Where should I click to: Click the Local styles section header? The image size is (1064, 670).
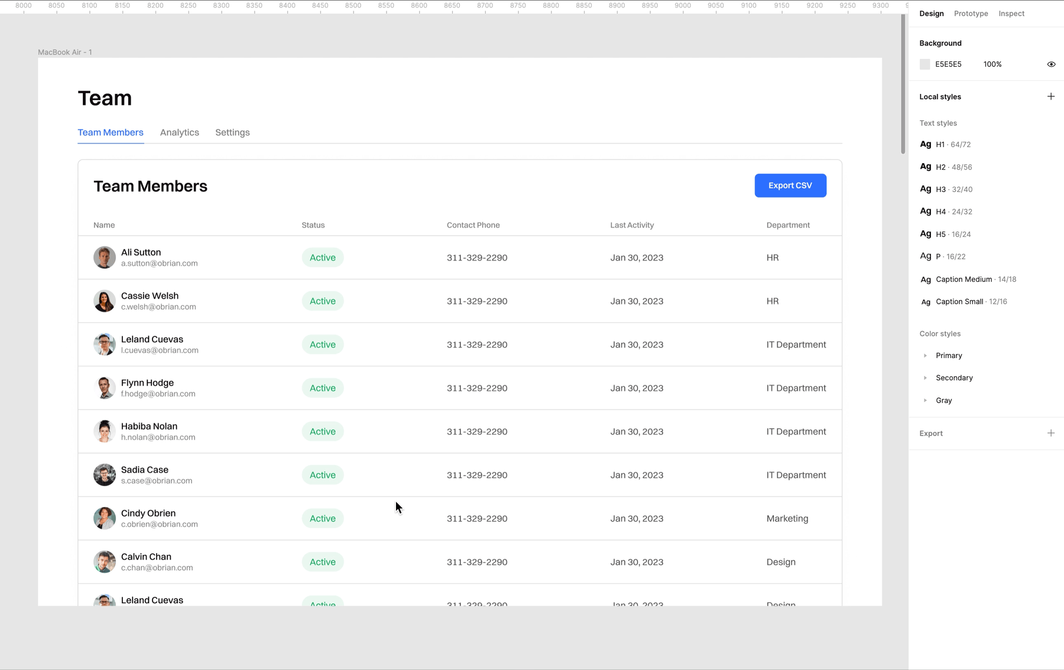point(940,97)
